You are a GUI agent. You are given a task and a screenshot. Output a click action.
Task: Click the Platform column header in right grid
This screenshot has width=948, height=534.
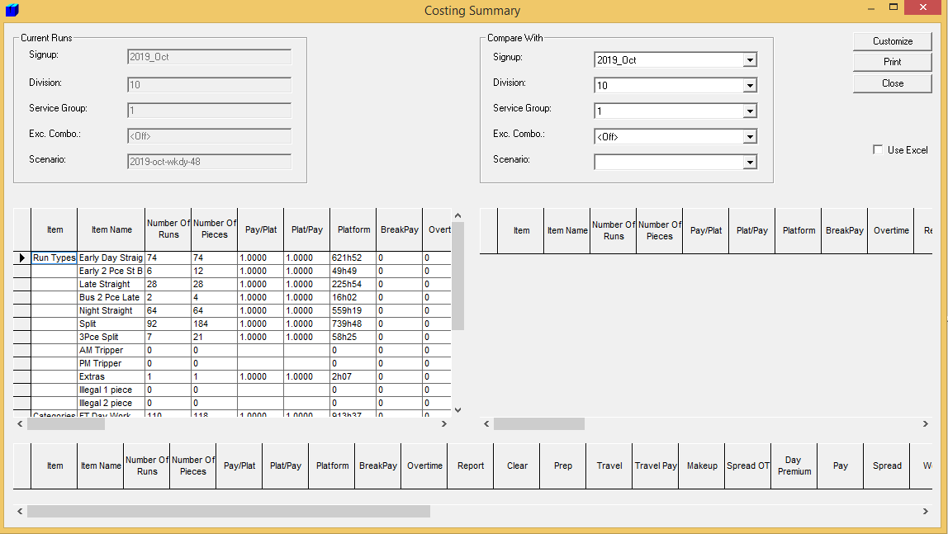pyautogui.click(x=797, y=230)
